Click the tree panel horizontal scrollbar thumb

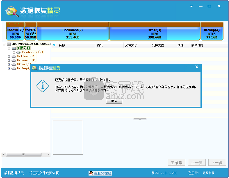pyautogui.click(x=24, y=154)
